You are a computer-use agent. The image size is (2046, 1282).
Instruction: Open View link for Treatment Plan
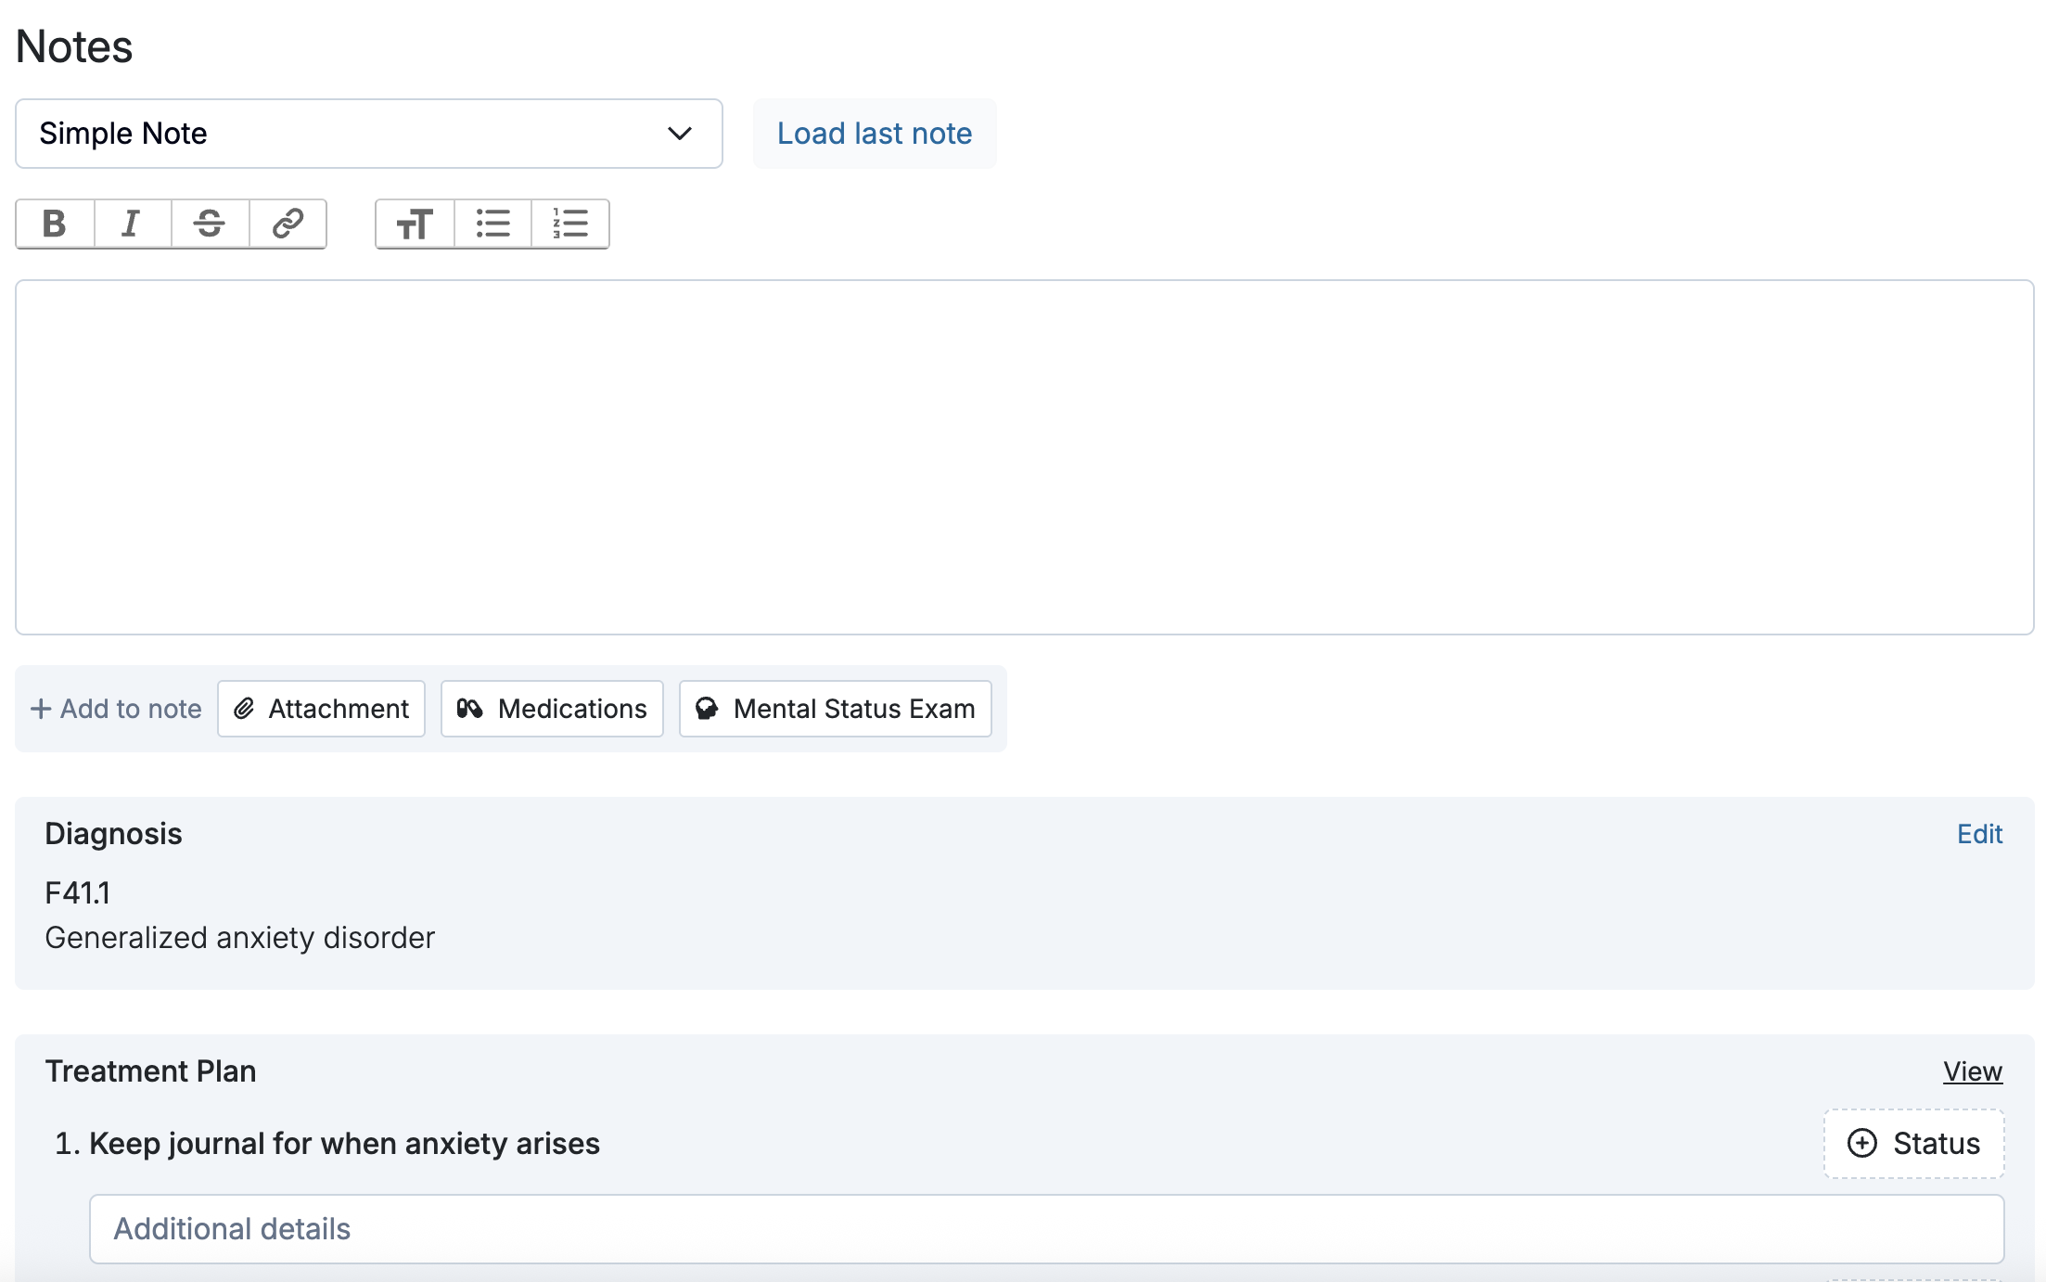pyautogui.click(x=1972, y=1071)
